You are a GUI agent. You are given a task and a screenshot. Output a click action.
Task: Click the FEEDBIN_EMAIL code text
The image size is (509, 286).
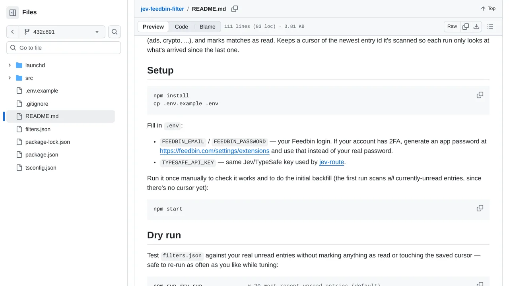point(183,141)
